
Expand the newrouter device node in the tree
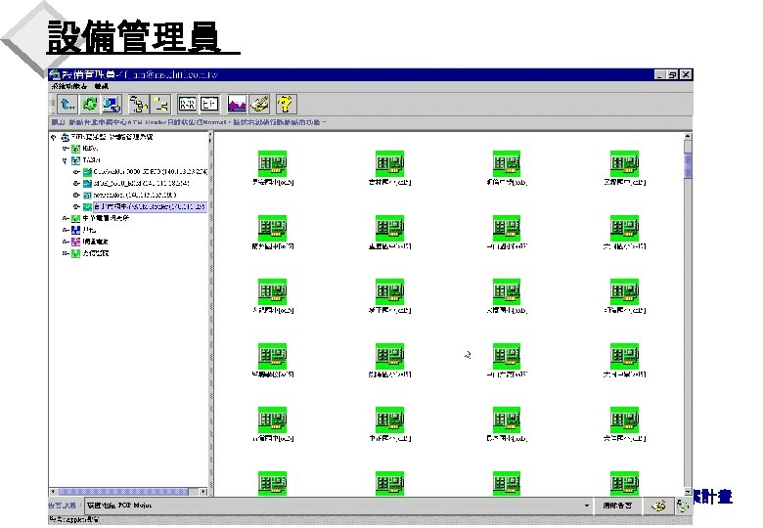pyautogui.click(x=76, y=195)
